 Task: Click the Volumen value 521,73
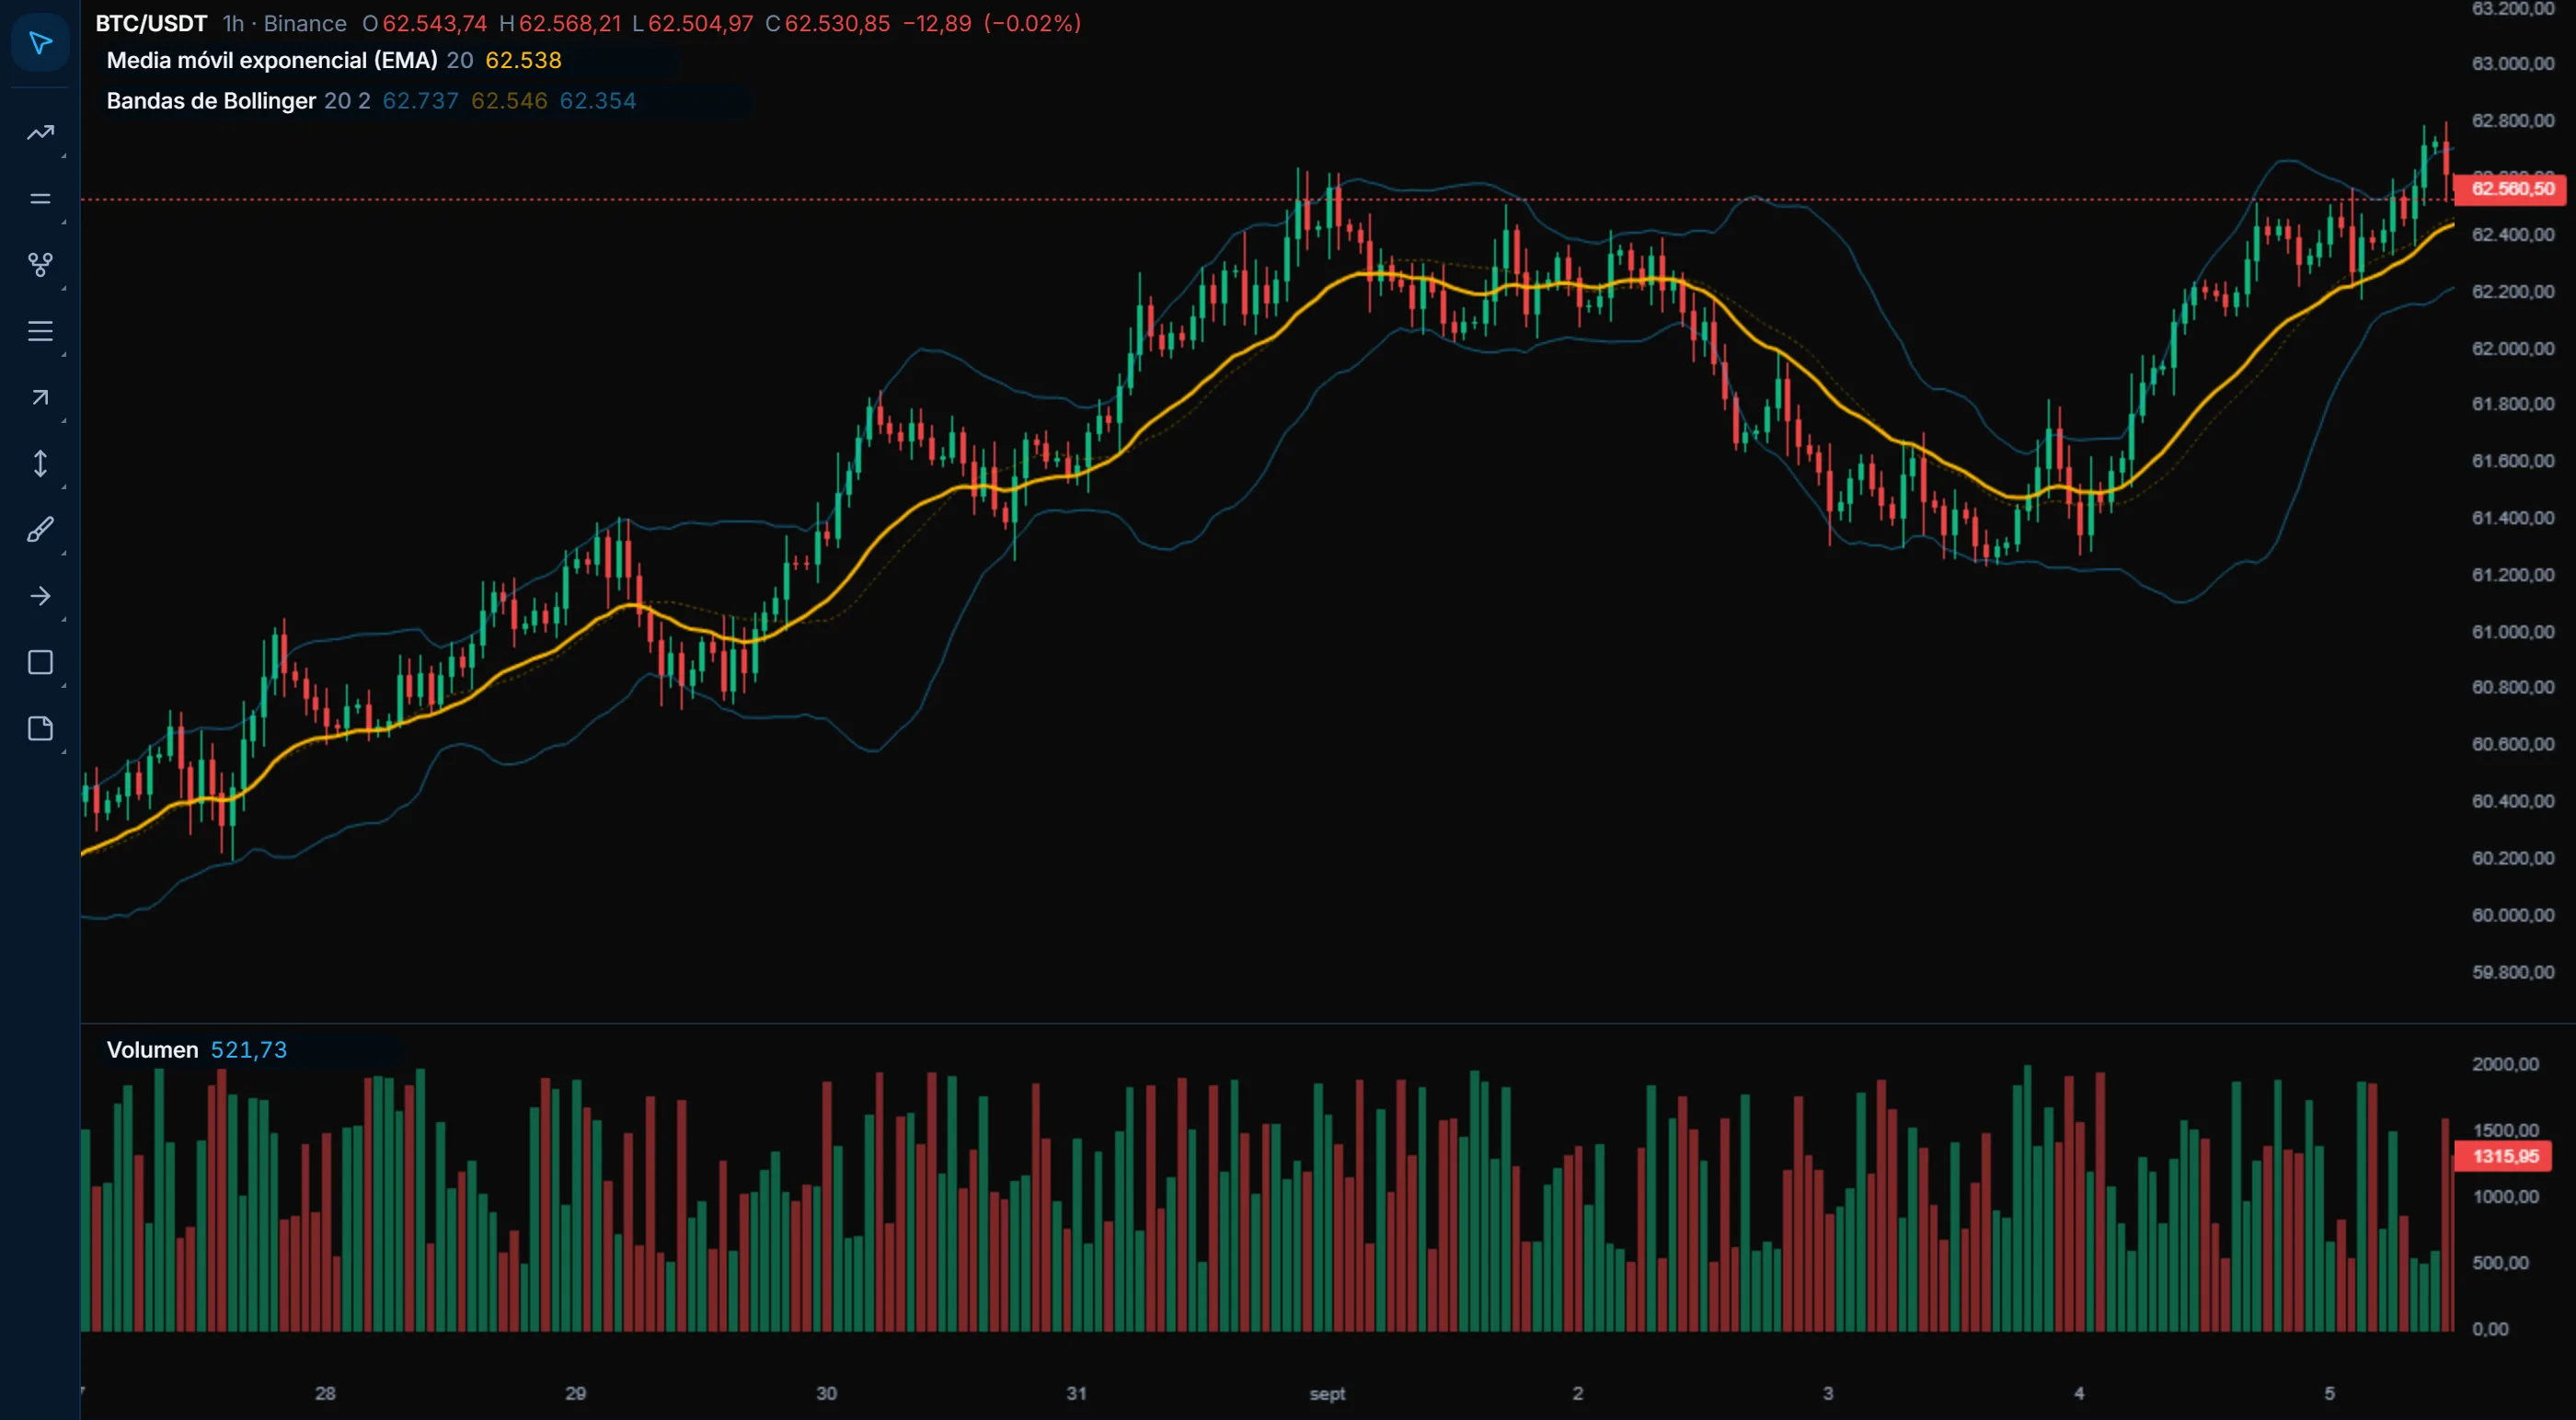248,1049
